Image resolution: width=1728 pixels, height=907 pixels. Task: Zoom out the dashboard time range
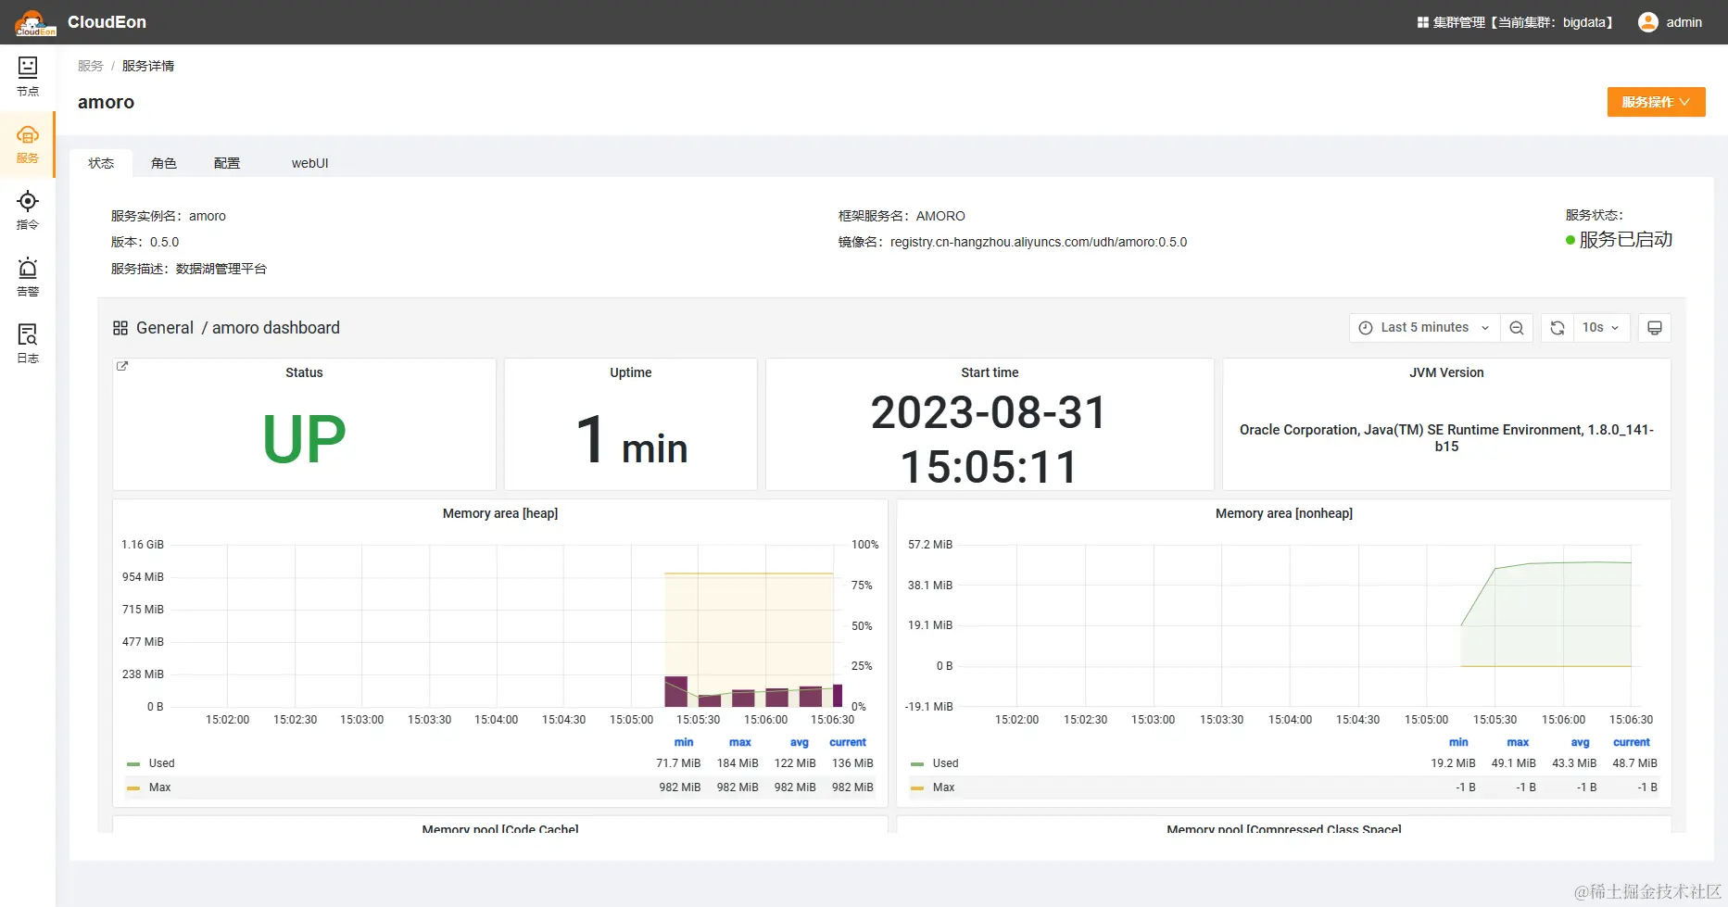(1517, 328)
